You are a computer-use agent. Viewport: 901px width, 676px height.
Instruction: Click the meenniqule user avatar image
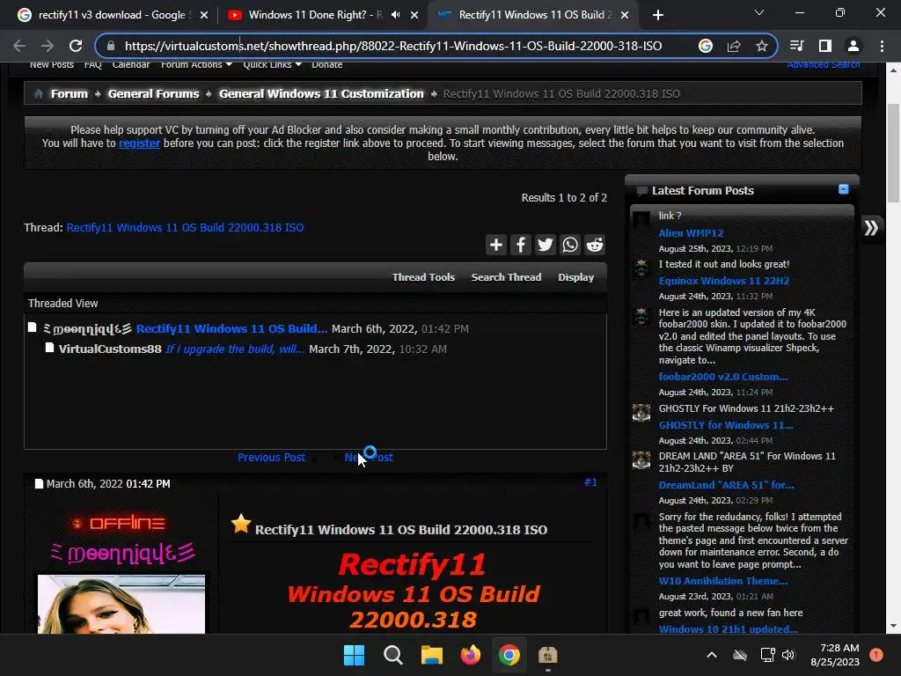pos(121,604)
